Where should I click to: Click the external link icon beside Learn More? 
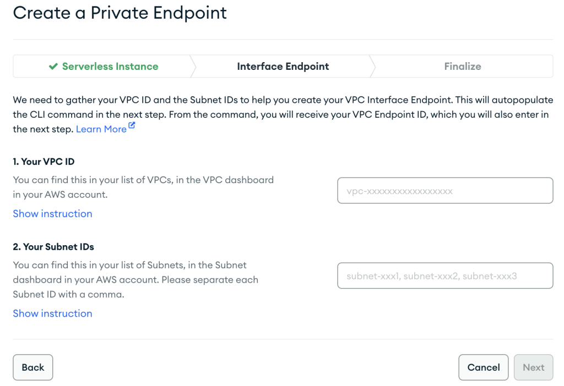131,125
